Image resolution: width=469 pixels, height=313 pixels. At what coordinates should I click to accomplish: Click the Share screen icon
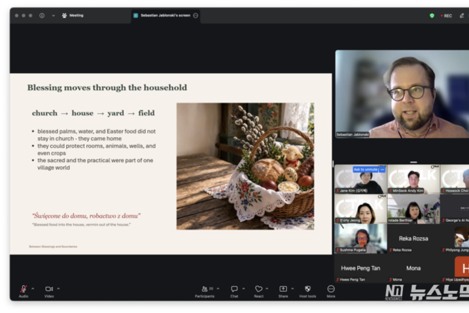point(283,289)
